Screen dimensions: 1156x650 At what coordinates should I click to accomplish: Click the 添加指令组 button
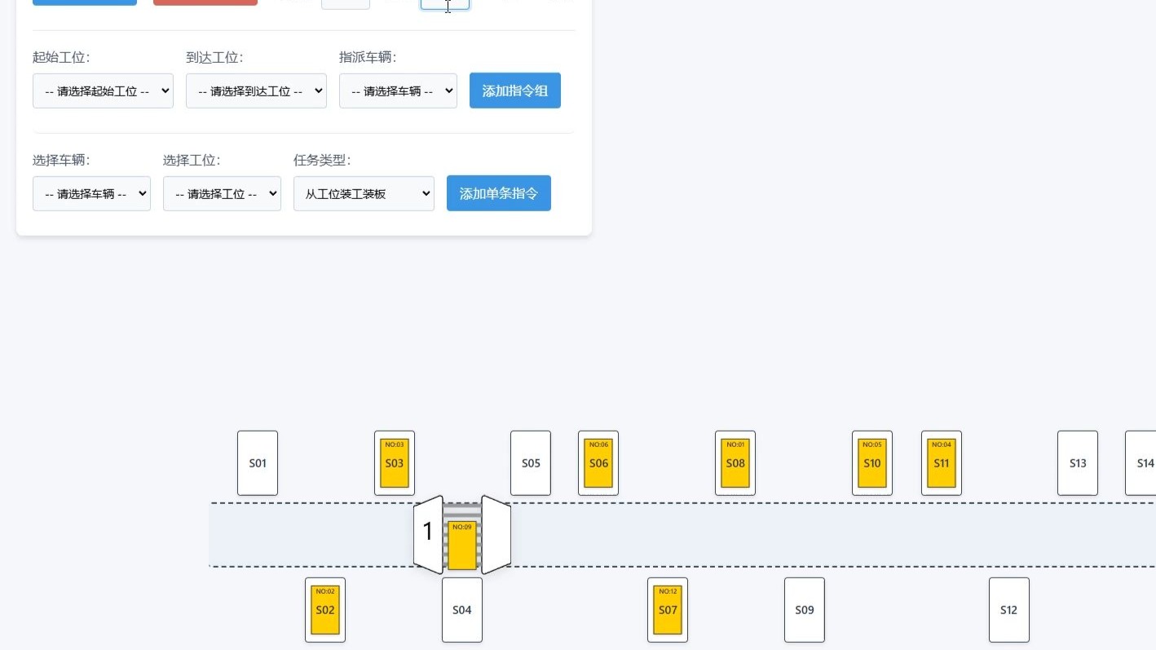[x=515, y=91]
